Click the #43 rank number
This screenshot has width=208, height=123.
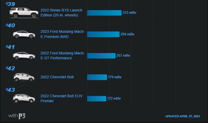pos(10,90)
